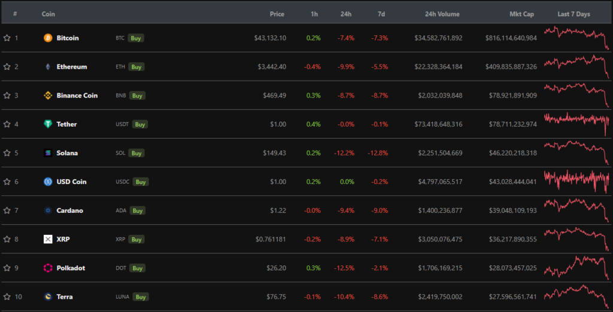Sort by 24h Volume column header
613x312 pixels.
point(442,14)
